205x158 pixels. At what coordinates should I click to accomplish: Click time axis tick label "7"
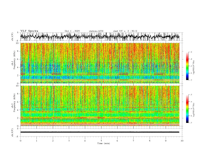[134, 141]
